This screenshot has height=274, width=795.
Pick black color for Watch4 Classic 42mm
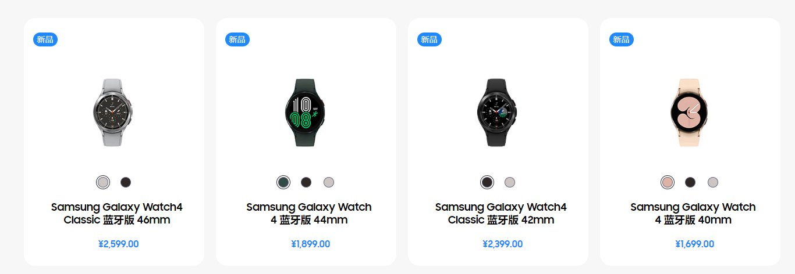[487, 182]
